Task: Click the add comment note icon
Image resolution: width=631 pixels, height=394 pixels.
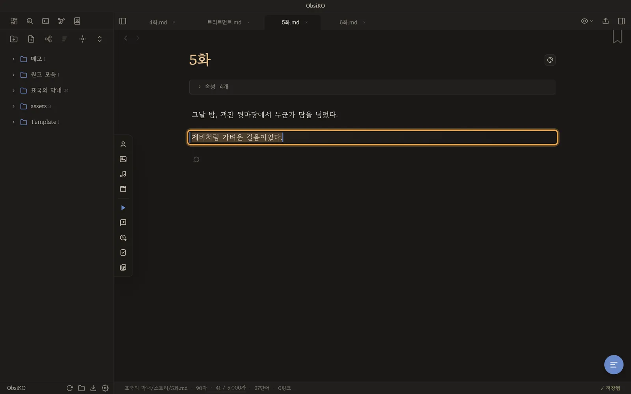Action: coord(123,223)
